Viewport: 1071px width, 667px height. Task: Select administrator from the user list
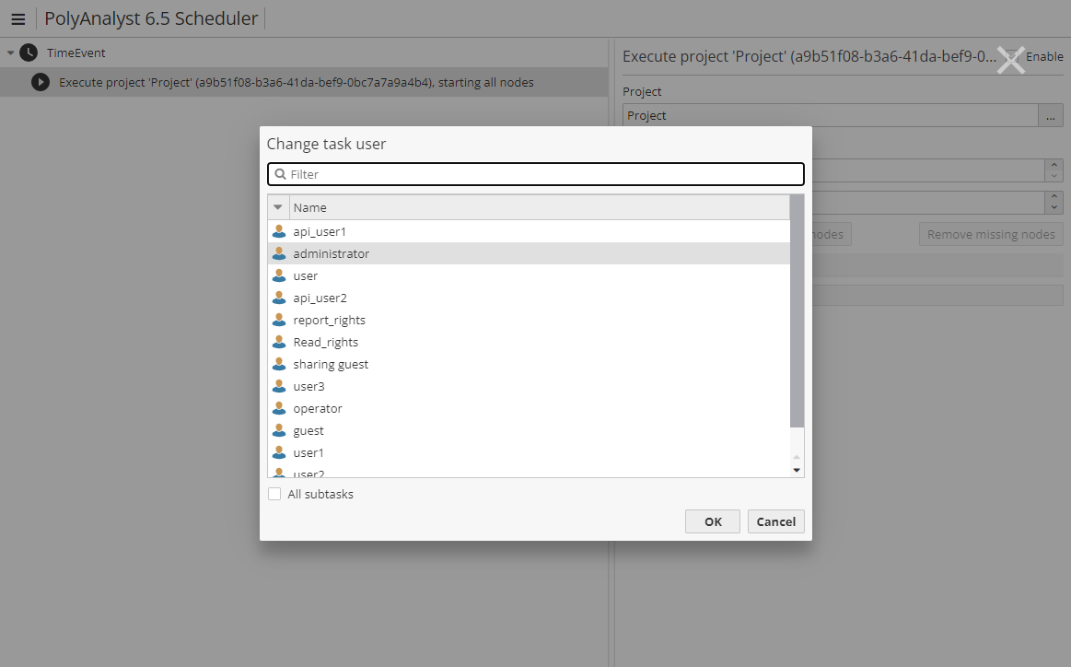(332, 253)
